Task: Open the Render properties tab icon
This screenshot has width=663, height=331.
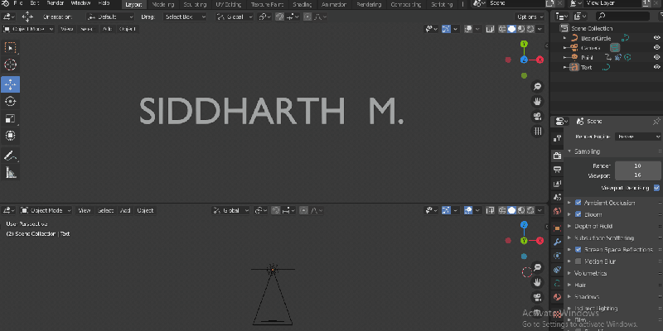Action: [x=557, y=156]
